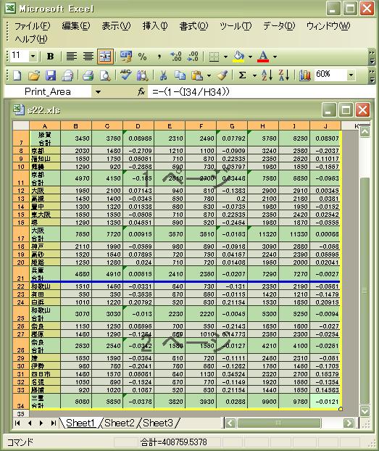Activate format painter
Screen dimensions: 379x451
222,75
